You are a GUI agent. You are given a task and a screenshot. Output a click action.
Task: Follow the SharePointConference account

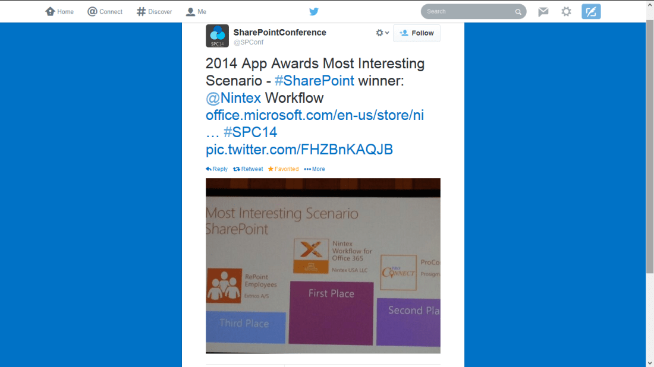click(x=416, y=33)
